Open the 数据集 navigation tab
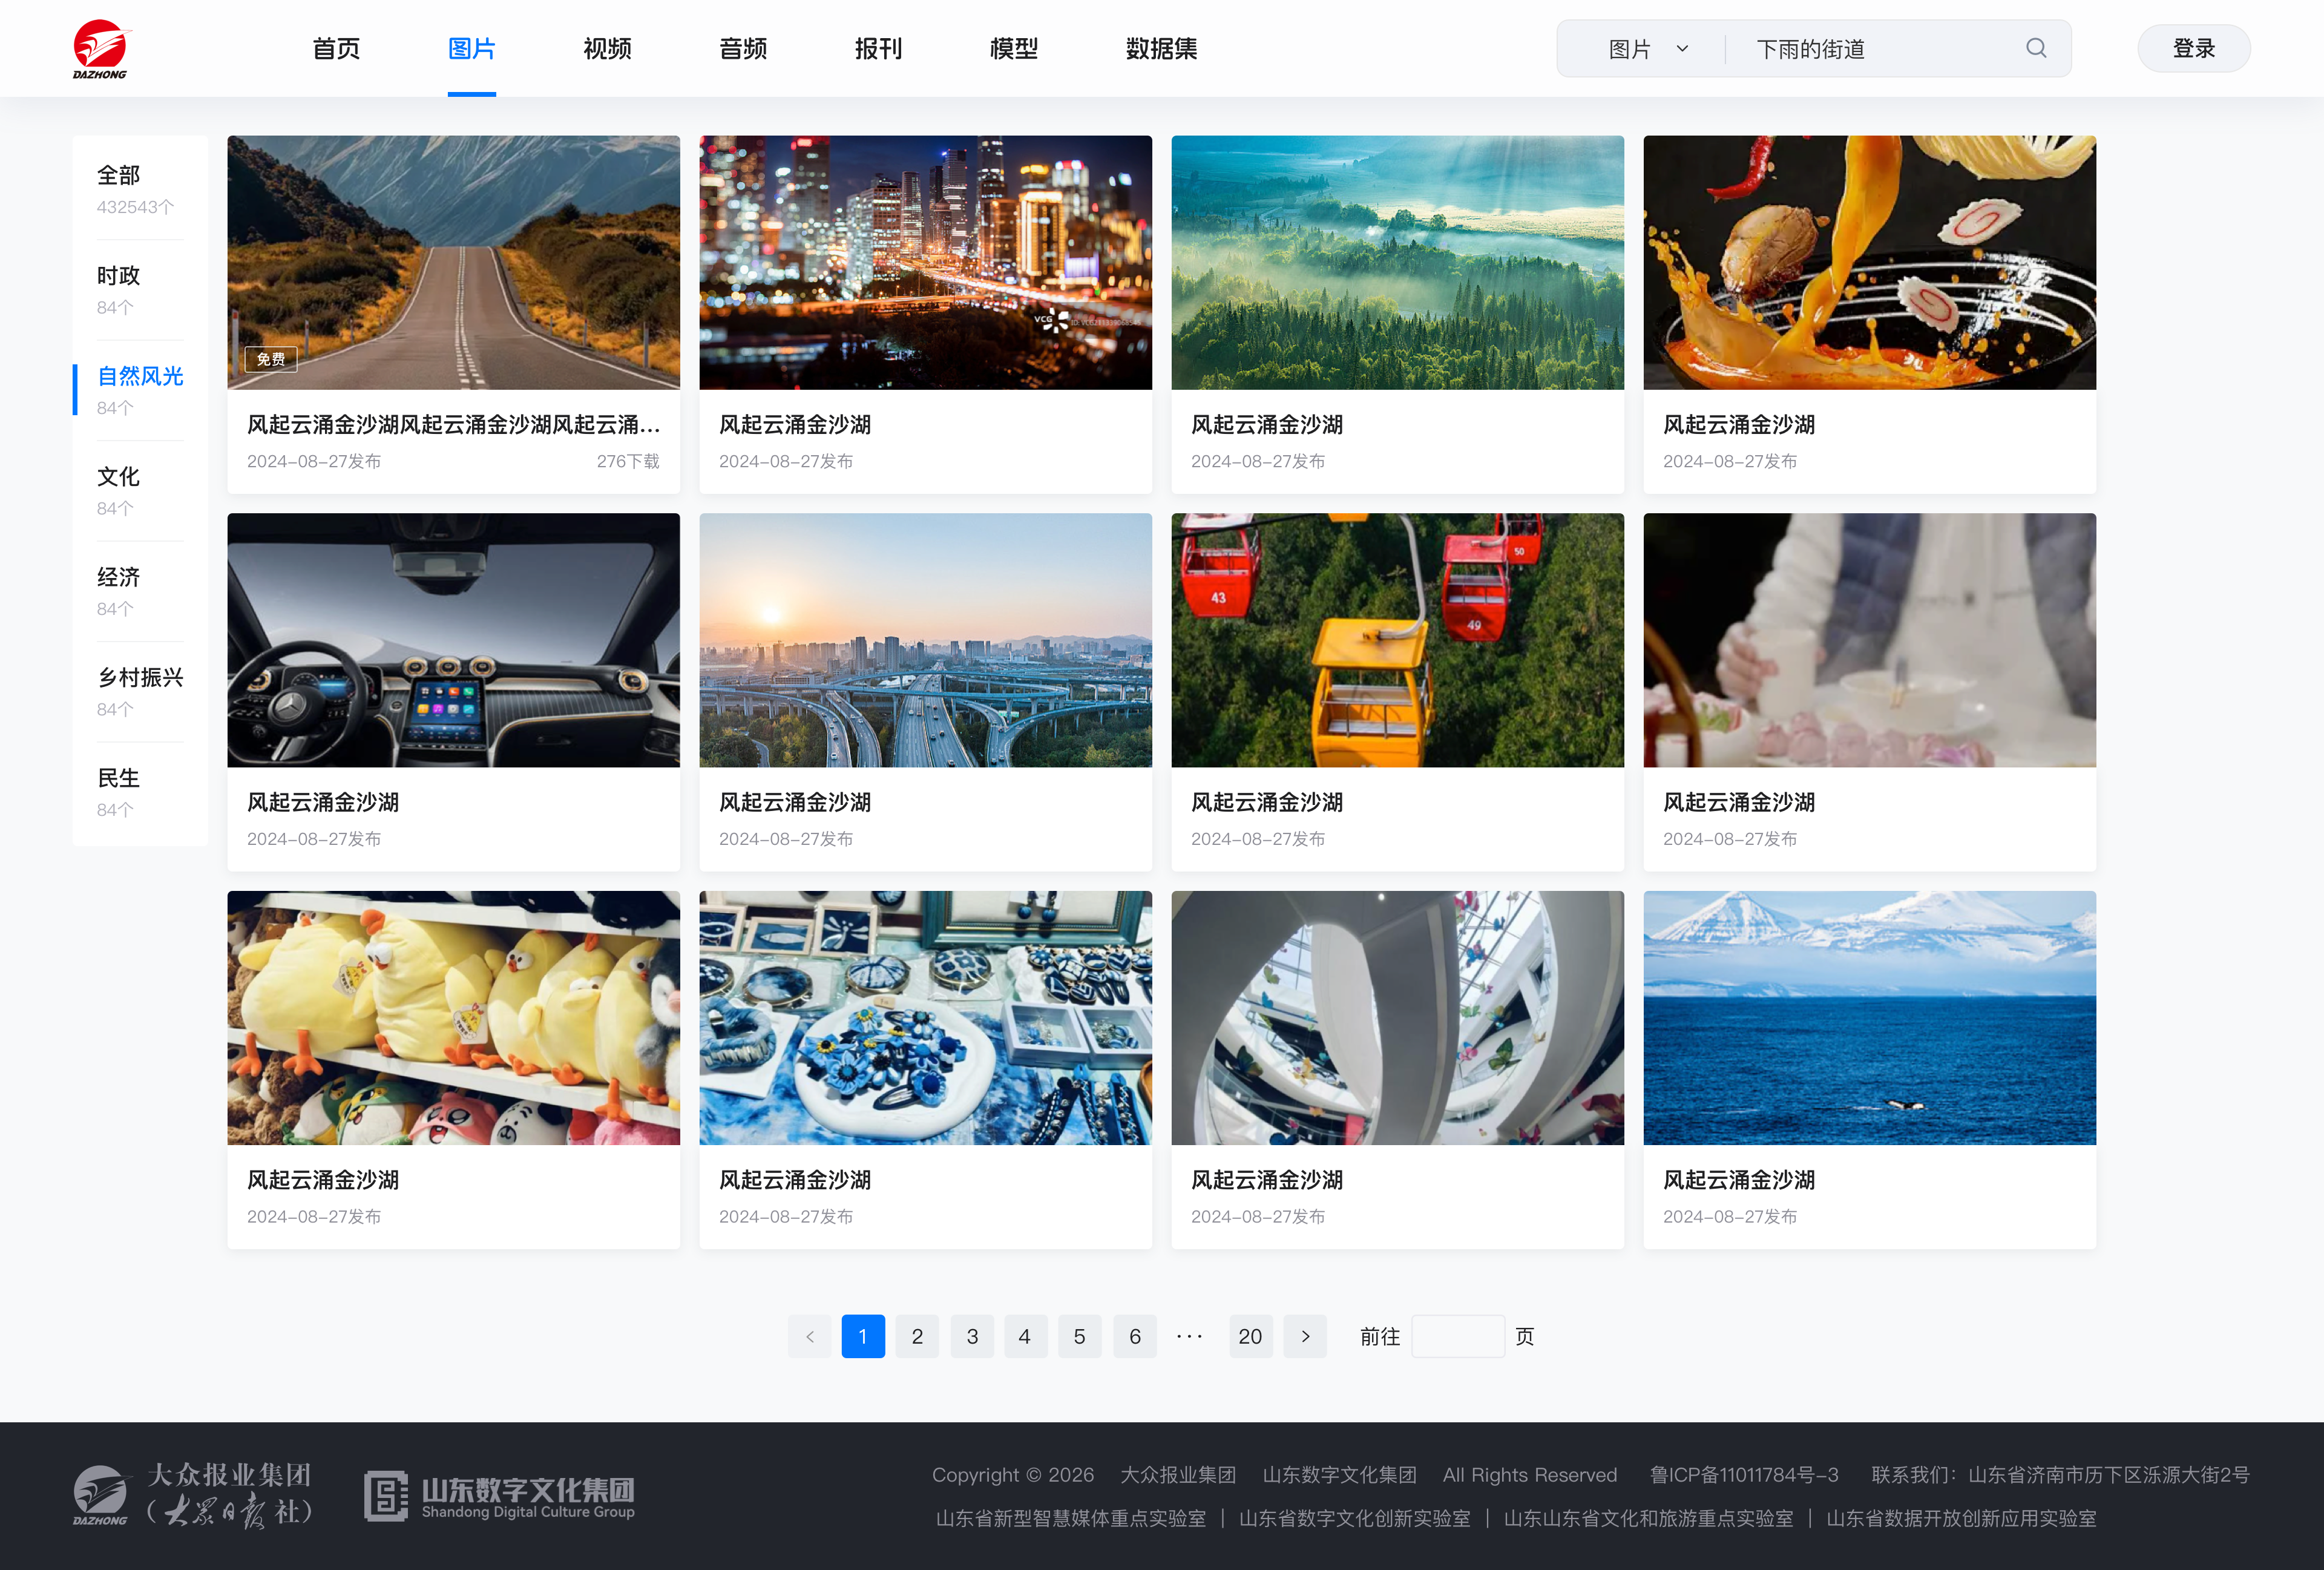 click(1161, 48)
